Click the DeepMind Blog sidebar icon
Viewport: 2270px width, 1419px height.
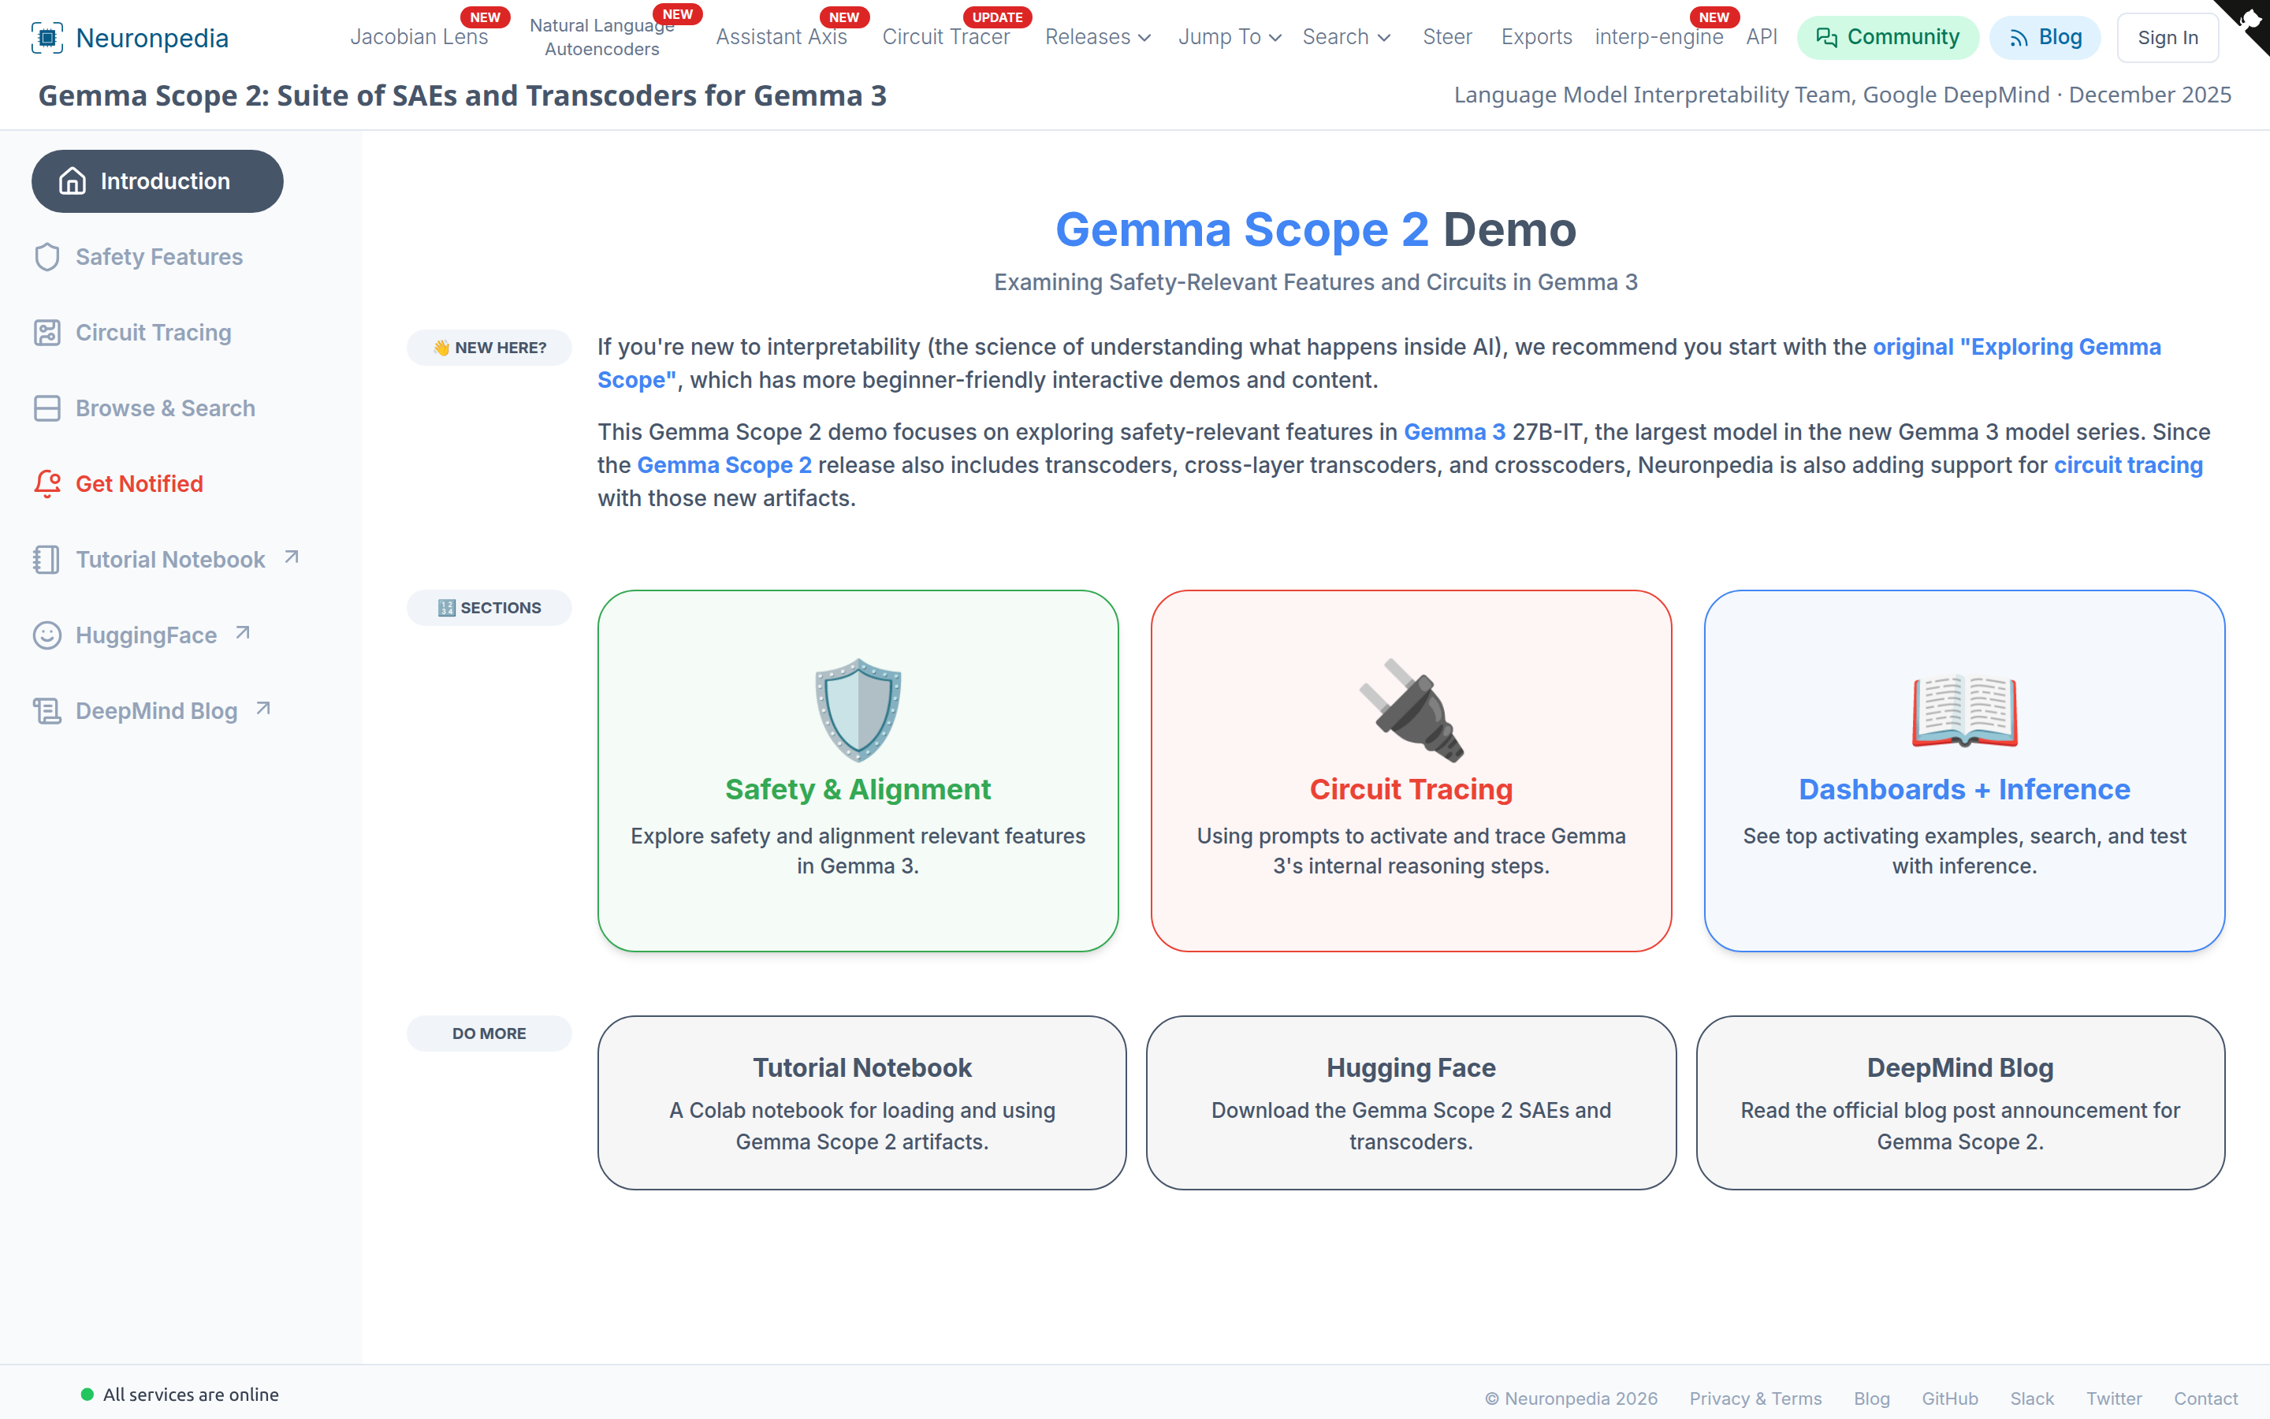[x=47, y=710]
